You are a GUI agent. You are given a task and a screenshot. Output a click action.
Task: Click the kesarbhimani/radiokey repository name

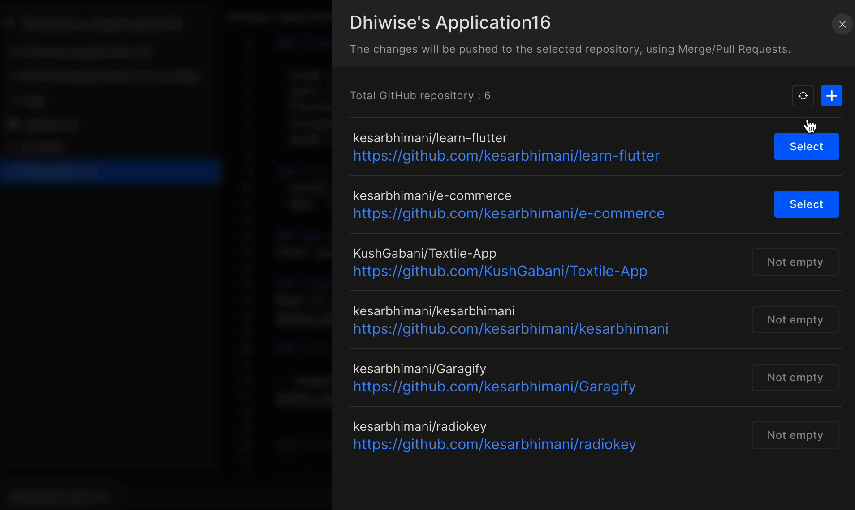click(x=419, y=426)
